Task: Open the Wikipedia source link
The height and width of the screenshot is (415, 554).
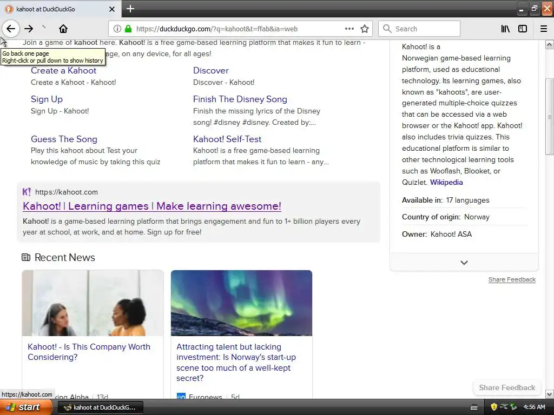Action: [x=446, y=183]
